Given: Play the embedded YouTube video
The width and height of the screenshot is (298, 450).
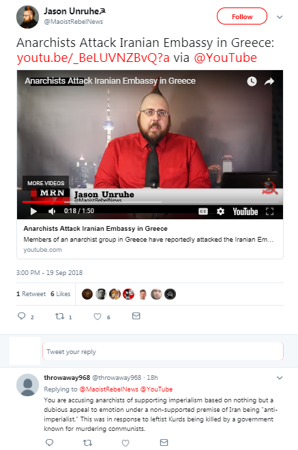Looking at the screenshot, I should pyautogui.click(x=33, y=212).
